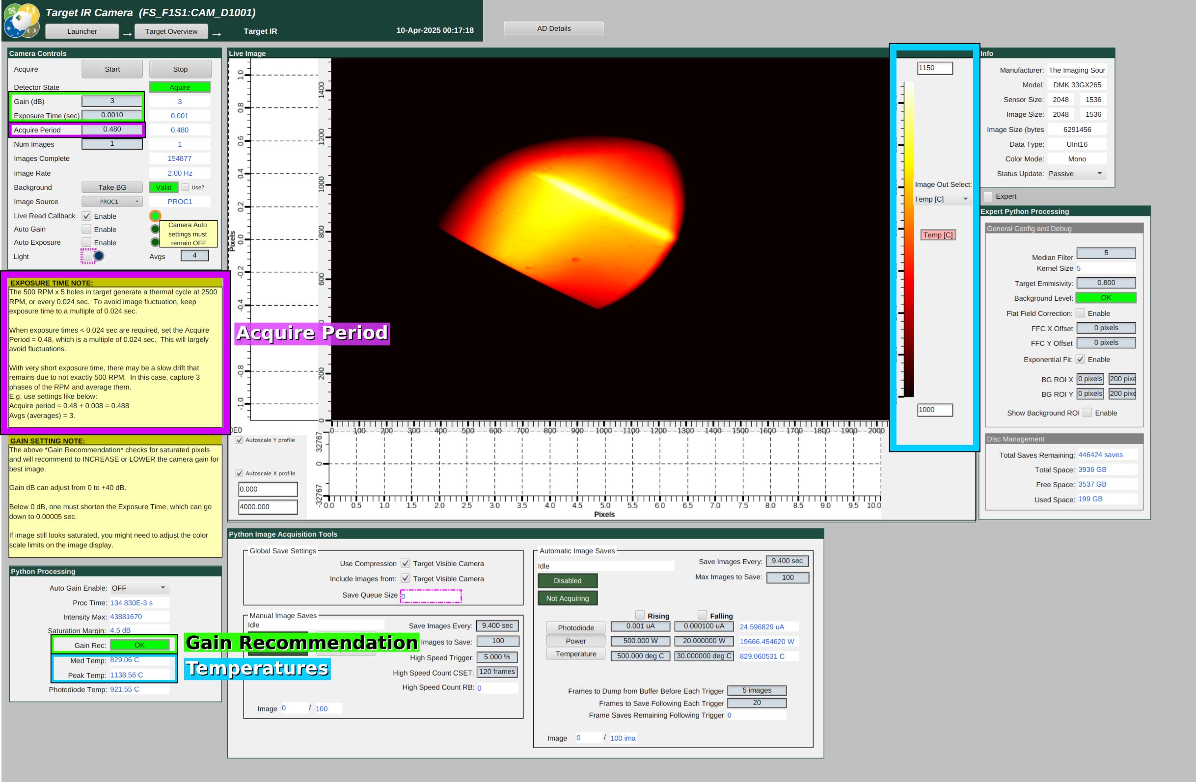Image resolution: width=1196 pixels, height=782 pixels.
Task: Click the application logo icon
Action: 21,20
